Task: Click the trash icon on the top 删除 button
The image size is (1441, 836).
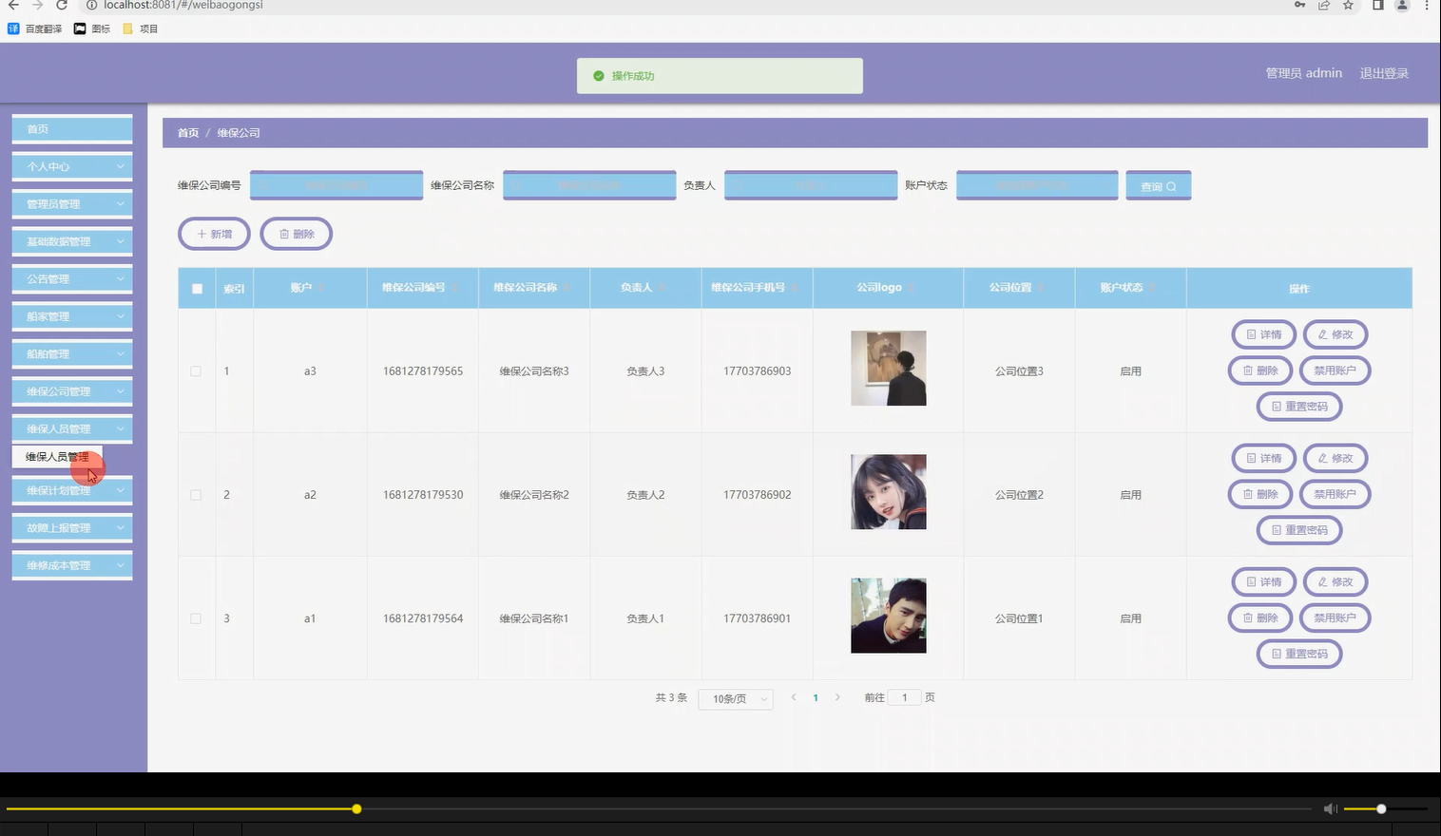Action: click(284, 233)
